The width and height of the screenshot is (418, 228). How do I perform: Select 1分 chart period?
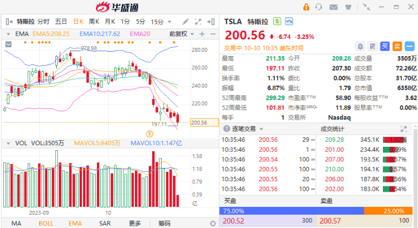[x=125, y=22]
